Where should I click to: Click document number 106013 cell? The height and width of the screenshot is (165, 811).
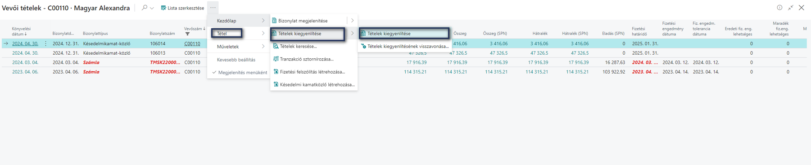pos(158,53)
